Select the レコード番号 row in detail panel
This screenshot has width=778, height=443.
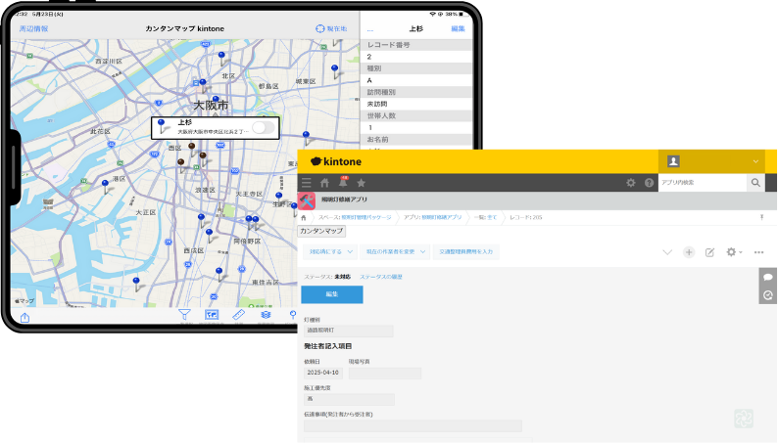pyautogui.click(x=416, y=45)
